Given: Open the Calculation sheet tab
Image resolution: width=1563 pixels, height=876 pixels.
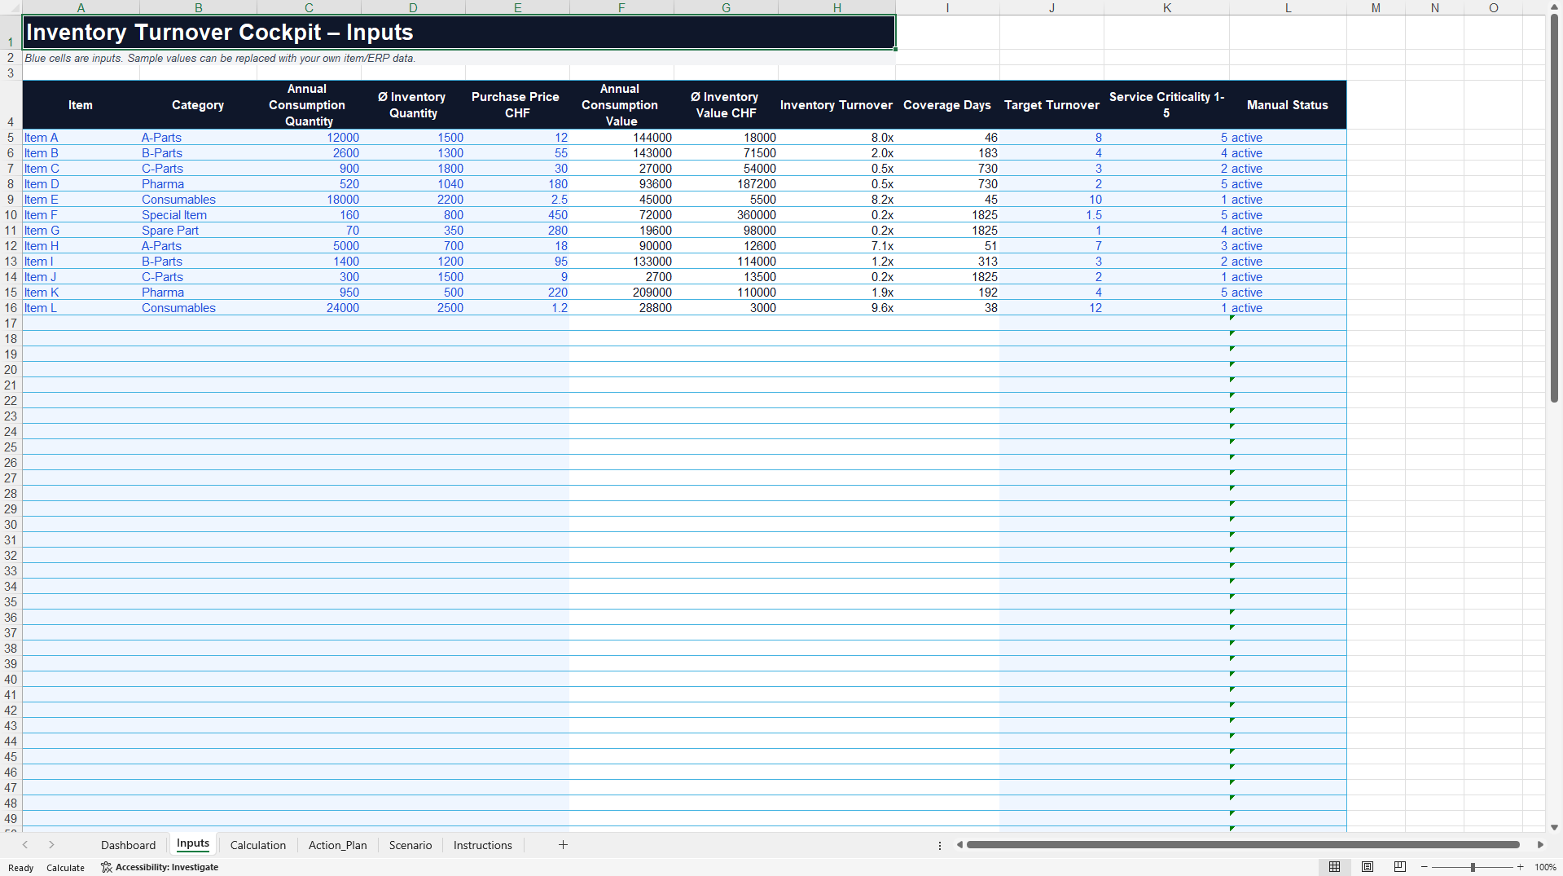Looking at the screenshot, I should coord(258,845).
